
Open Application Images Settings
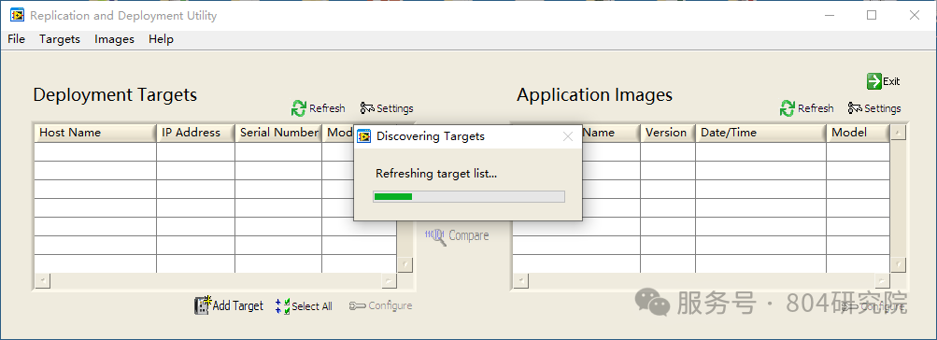point(874,108)
